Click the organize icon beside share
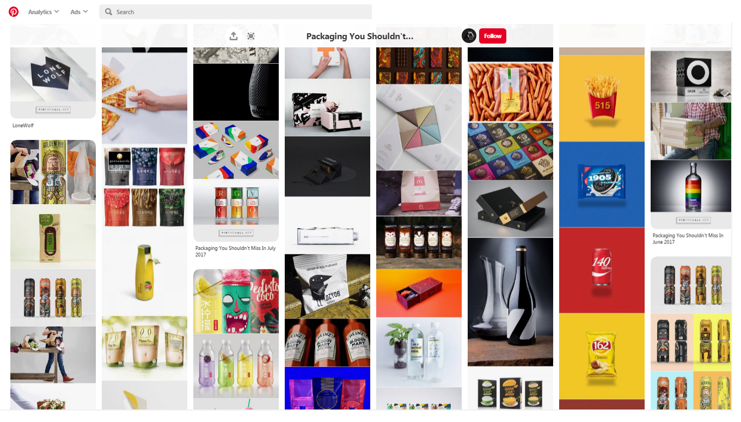The width and height of the screenshot is (741, 422). pyautogui.click(x=251, y=36)
